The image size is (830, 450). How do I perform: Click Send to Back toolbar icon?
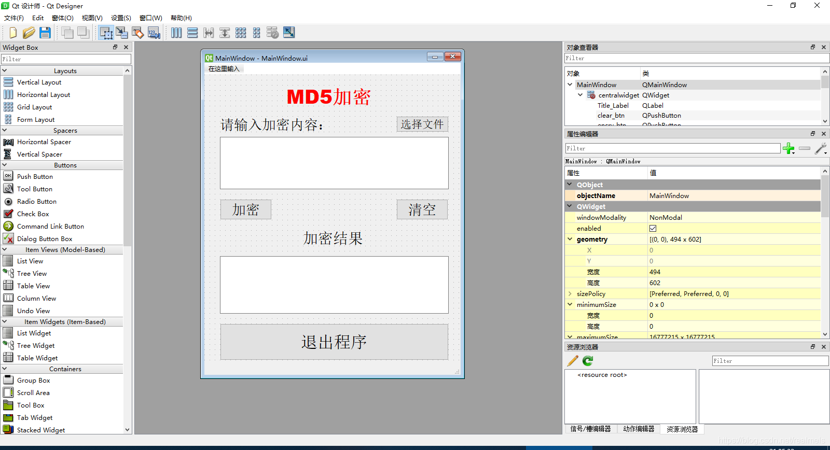[x=67, y=33]
